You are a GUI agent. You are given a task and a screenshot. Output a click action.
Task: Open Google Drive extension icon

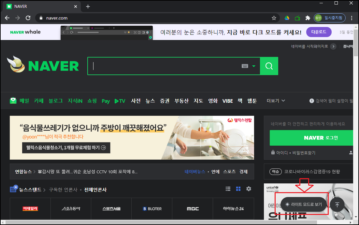click(x=287, y=18)
